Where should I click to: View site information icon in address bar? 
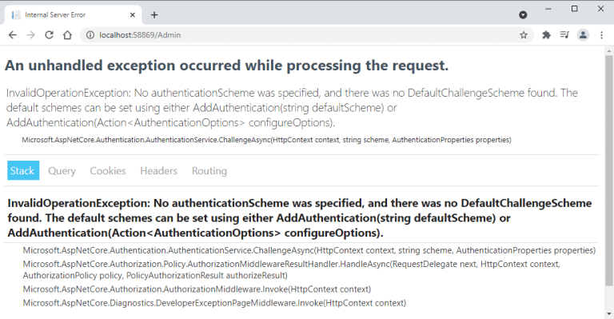pos(90,35)
